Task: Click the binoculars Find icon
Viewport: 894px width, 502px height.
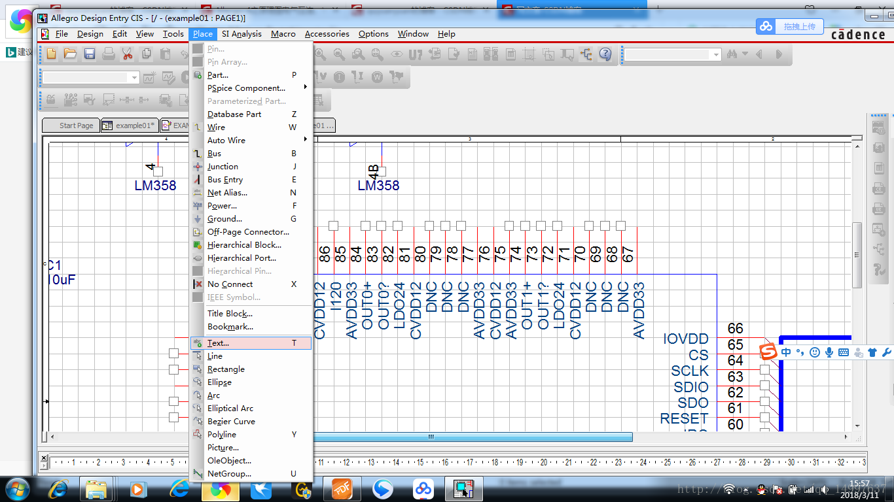Action: point(732,55)
